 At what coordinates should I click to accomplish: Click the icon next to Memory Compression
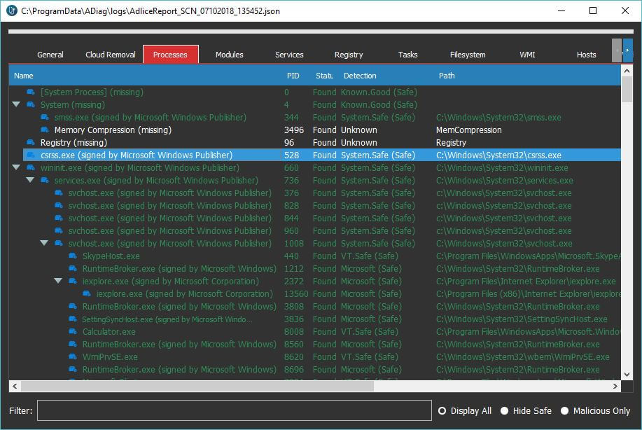pyautogui.click(x=45, y=130)
